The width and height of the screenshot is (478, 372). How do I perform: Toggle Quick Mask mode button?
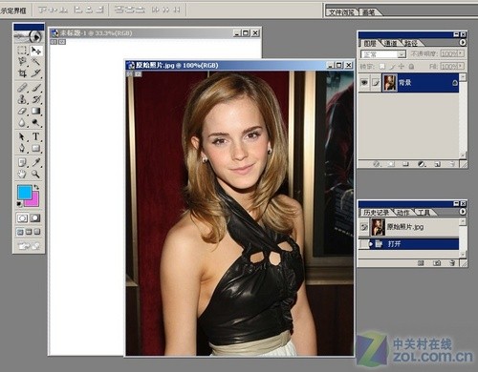pos(35,218)
